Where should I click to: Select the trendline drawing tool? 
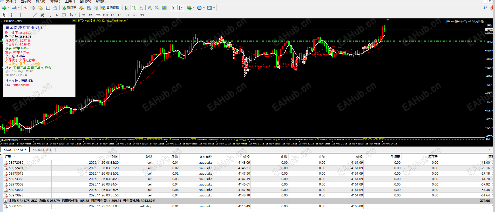point(35,15)
